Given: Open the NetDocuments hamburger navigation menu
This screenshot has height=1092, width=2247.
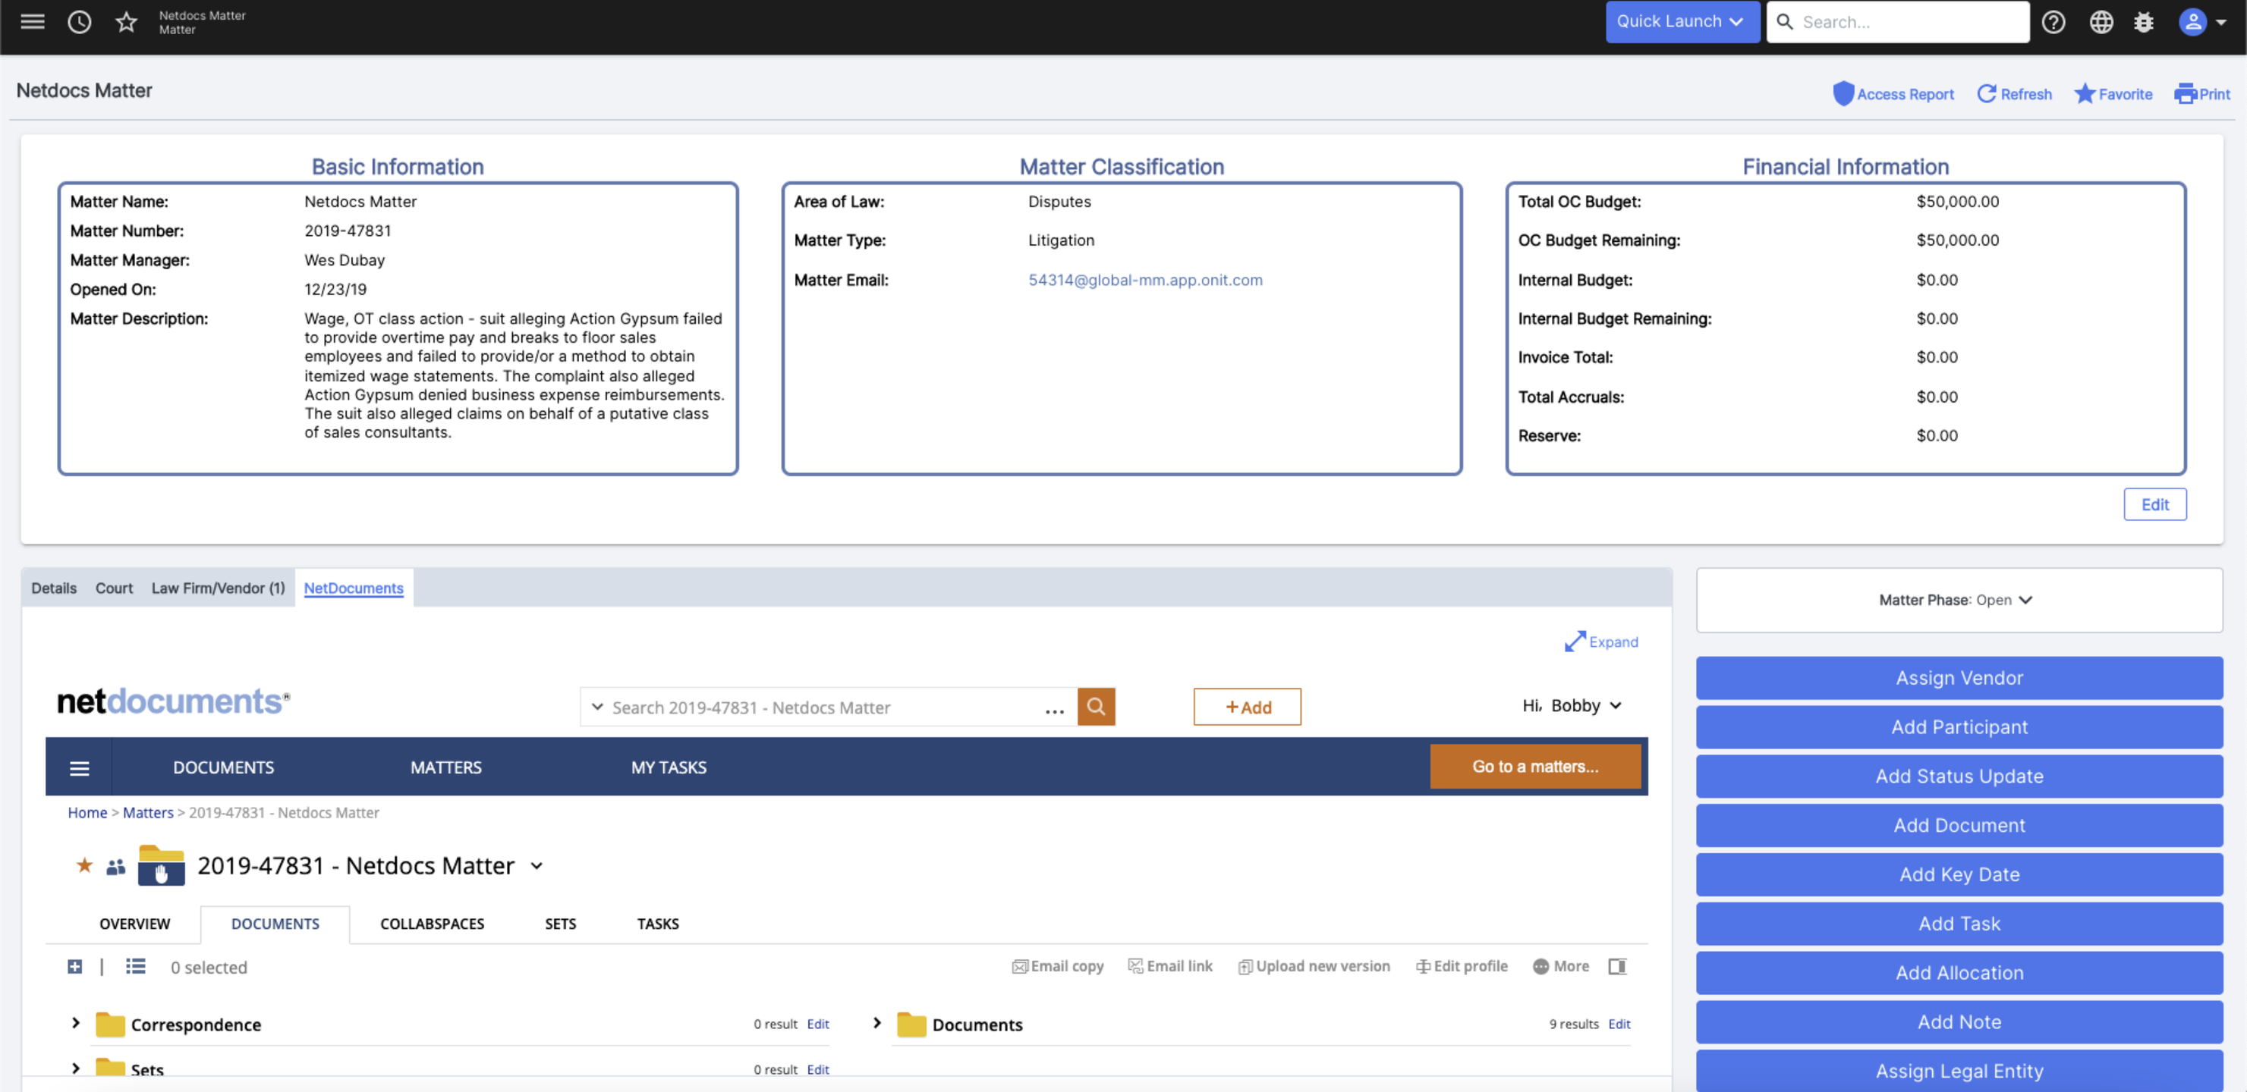Looking at the screenshot, I should coord(80,767).
